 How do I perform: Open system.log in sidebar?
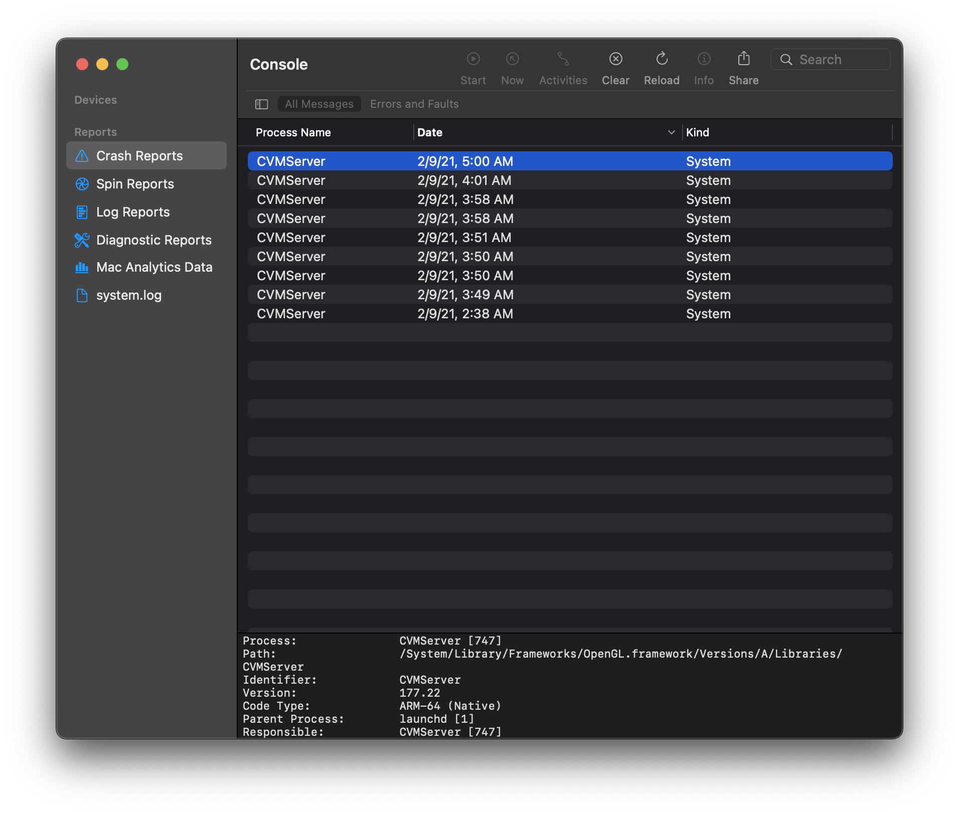coord(146,295)
